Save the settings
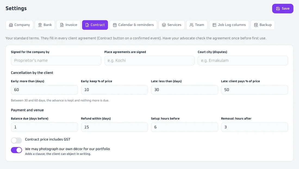Viewport: 299px width, 169px height. coord(283,9)
